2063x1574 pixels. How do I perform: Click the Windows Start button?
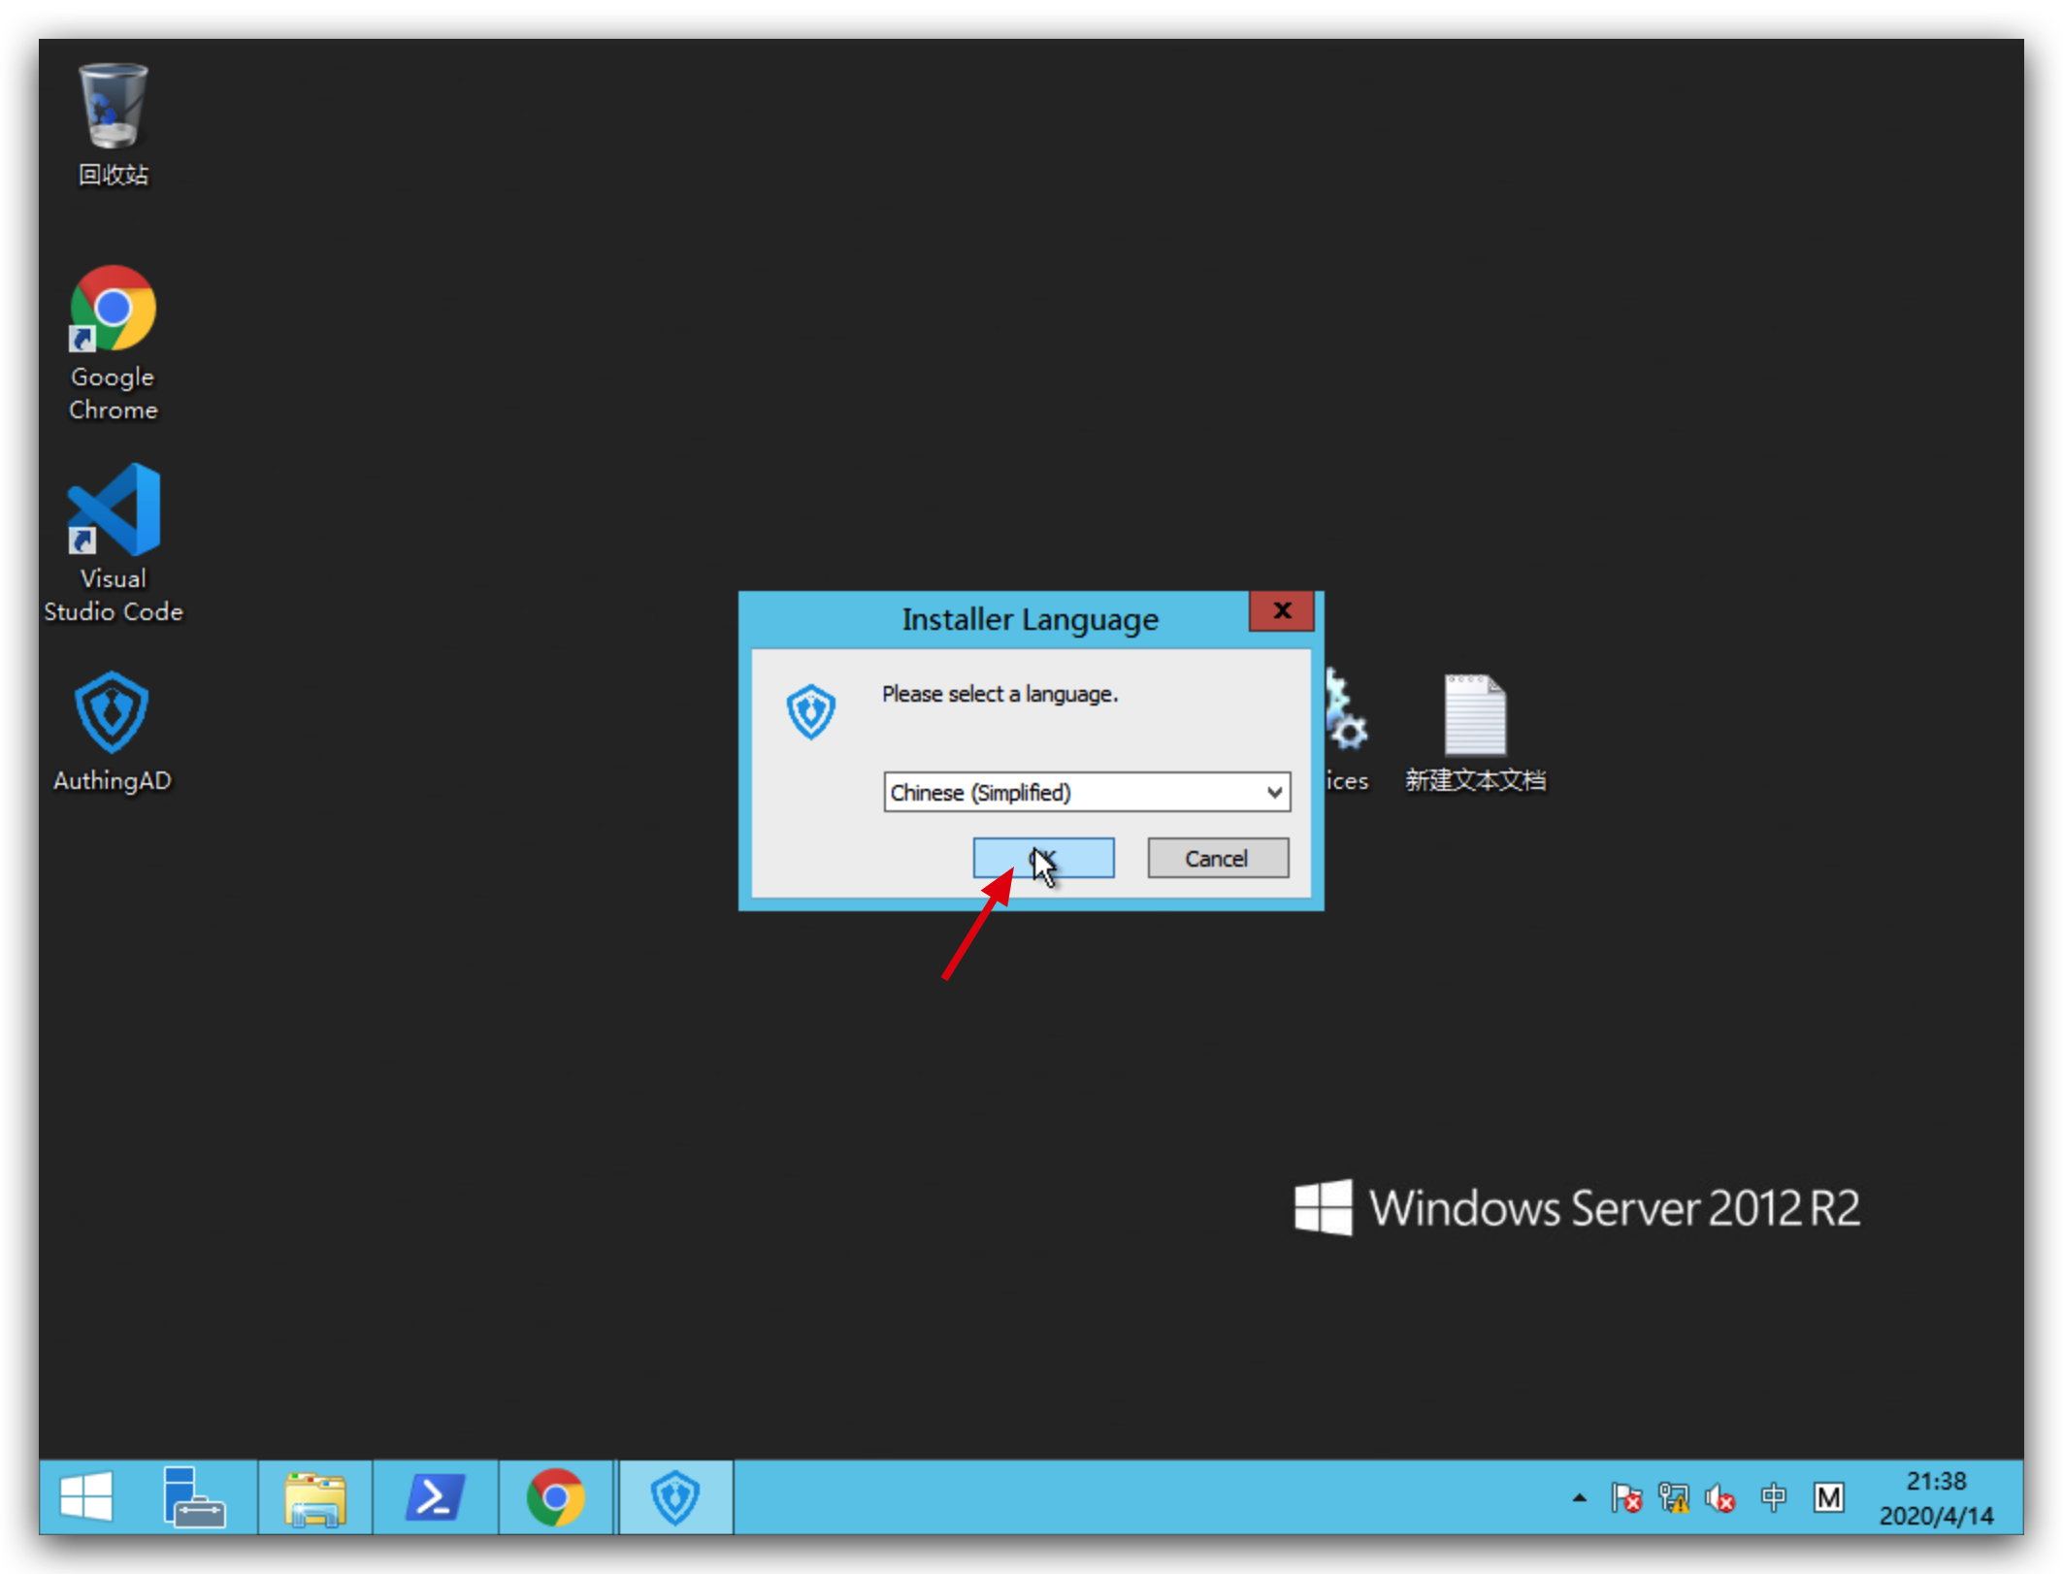click(x=86, y=1497)
